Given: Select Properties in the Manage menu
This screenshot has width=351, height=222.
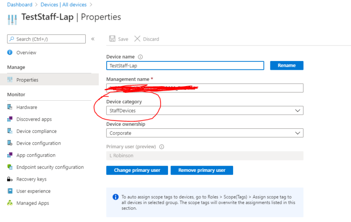Looking at the screenshot, I should pos(49,79).
